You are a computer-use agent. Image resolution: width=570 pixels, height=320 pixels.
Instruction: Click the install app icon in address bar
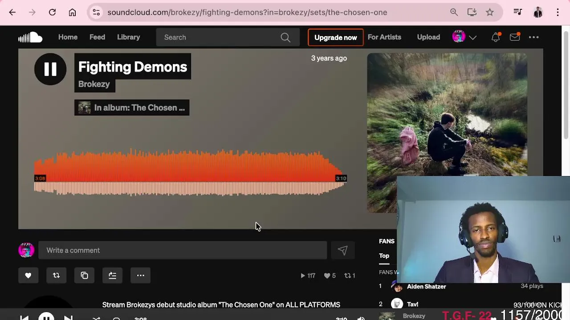(472, 12)
